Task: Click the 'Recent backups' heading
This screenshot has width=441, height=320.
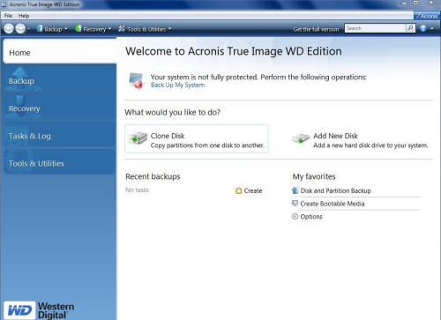Action: click(x=153, y=176)
